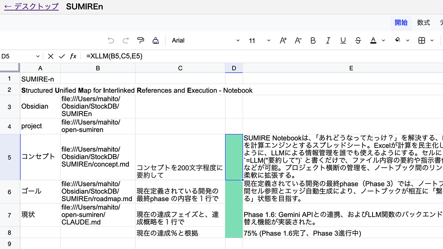Follow the デスクトップ back link
The height and width of the screenshot is (249, 443).
tap(31, 7)
